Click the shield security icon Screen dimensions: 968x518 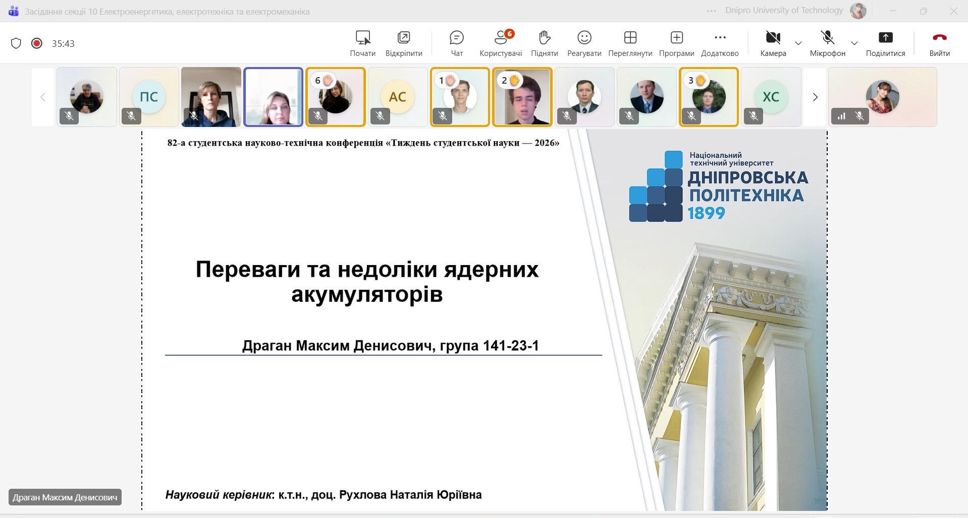click(16, 43)
